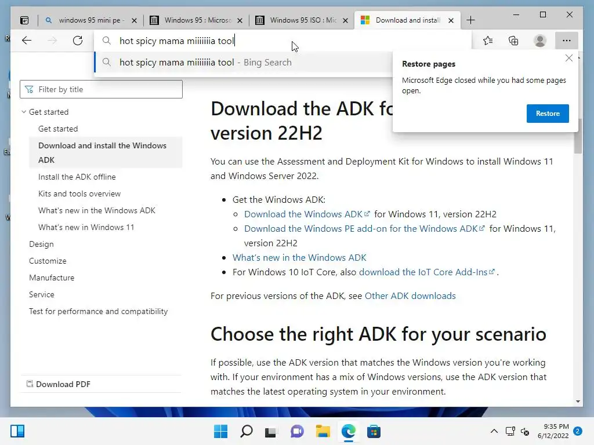
Task: Open Microsoft Store from taskbar
Action: tap(374, 431)
